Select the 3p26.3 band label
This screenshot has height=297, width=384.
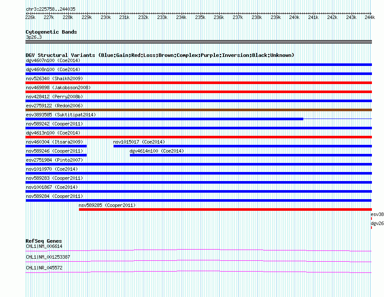(x=34, y=37)
